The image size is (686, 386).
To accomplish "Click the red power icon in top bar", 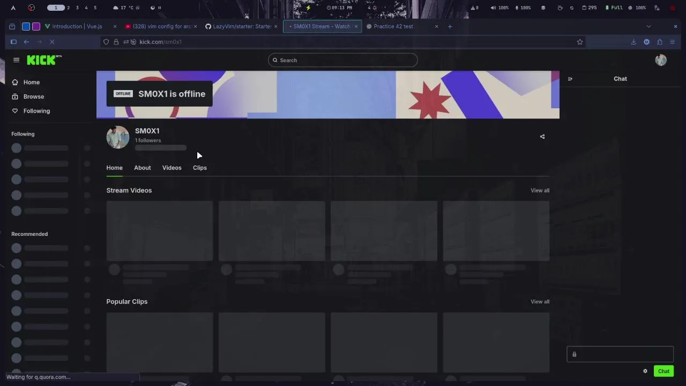I will click(x=673, y=8).
